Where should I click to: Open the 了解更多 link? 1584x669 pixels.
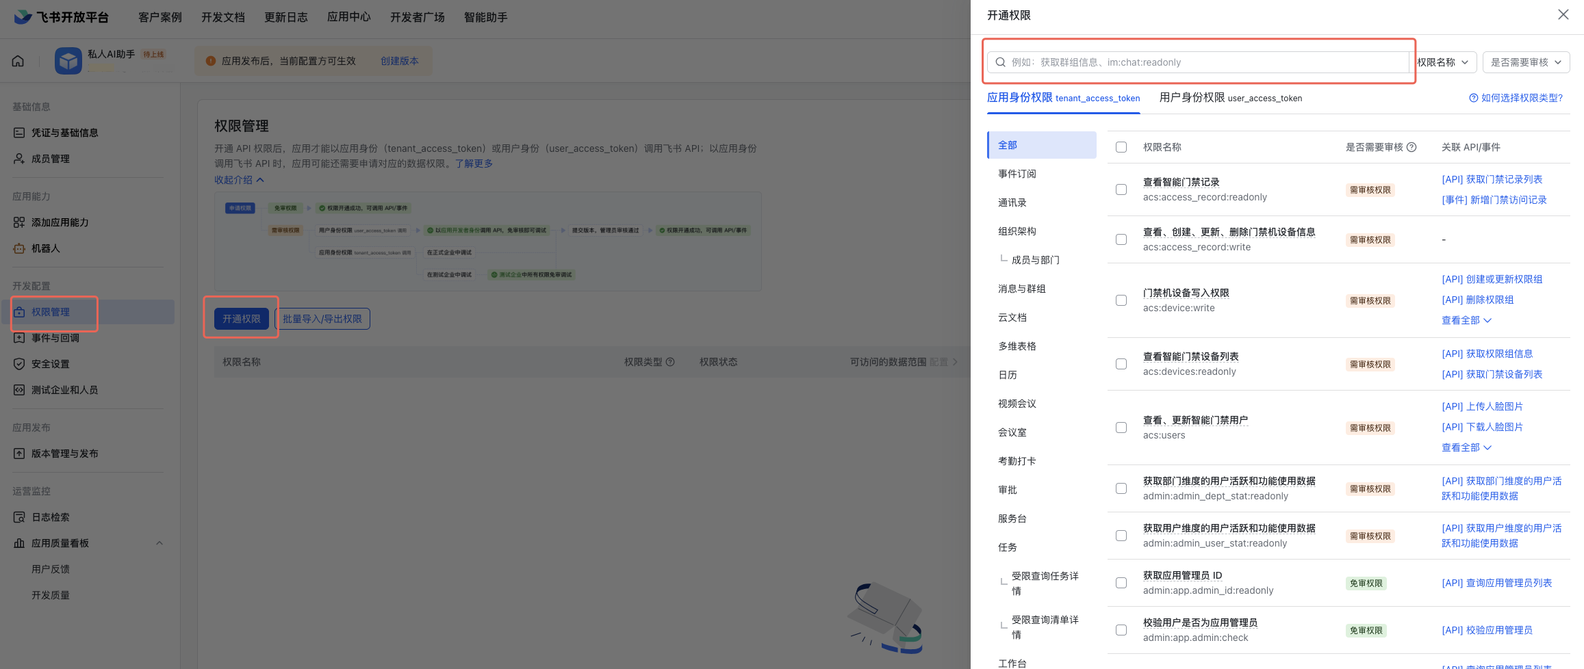[x=474, y=163]
